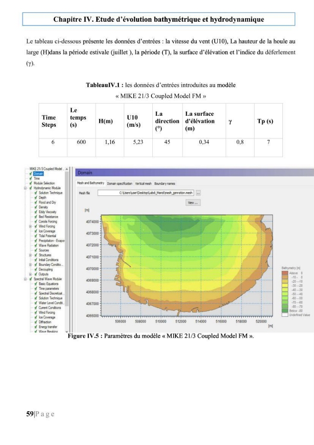The width and height of the screenshot is (314, 445).
Task: Open the Tidal Potential item
Action: pos(47,236)
